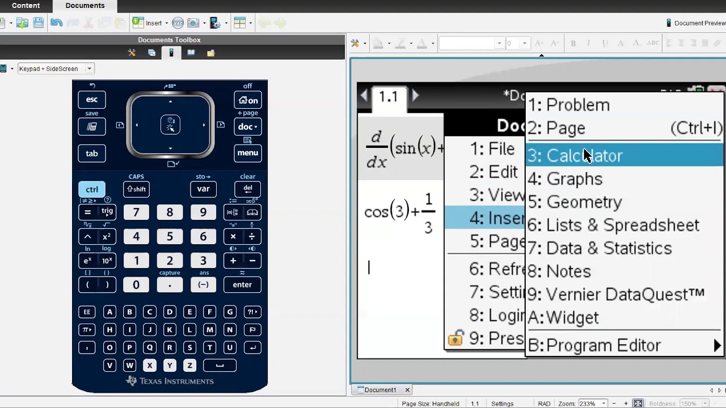Click the pi symbol key
Viewport: 726px width, 408px height.
pyautogui.click(x=87, y=330)
